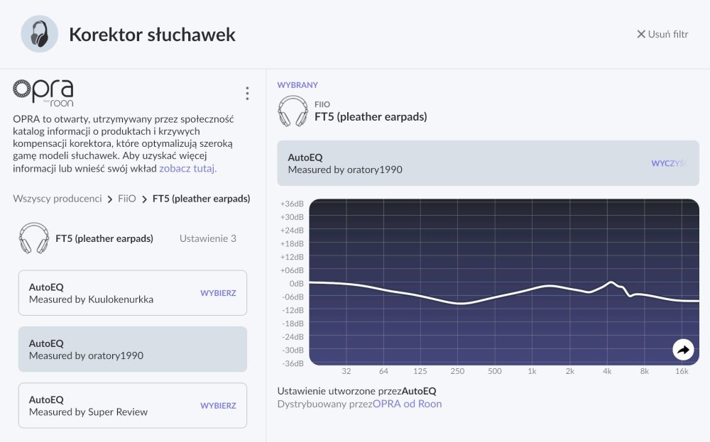The image size is (710, 442).
Task: Click the share arrow on EQ graph
Action: [x=683, y=349]
